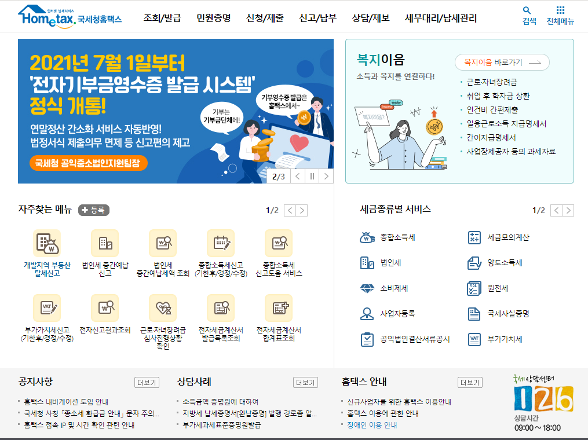The height and width of the screenshot is (440, 588).
Task: Select 원천세 SAL icon
Action: point(474,288)
